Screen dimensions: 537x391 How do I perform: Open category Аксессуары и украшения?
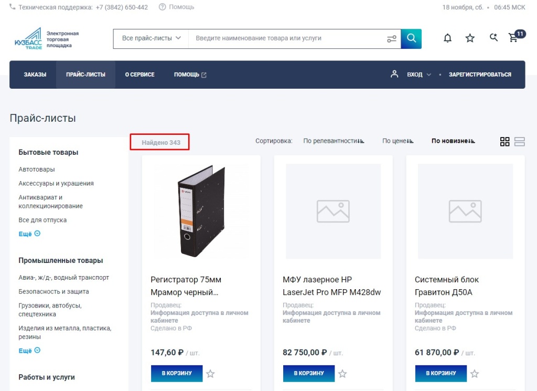[56, 183]
